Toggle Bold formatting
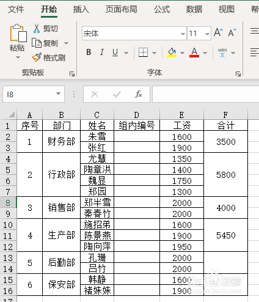The image size is (259, 302). (x=89, y=53)
